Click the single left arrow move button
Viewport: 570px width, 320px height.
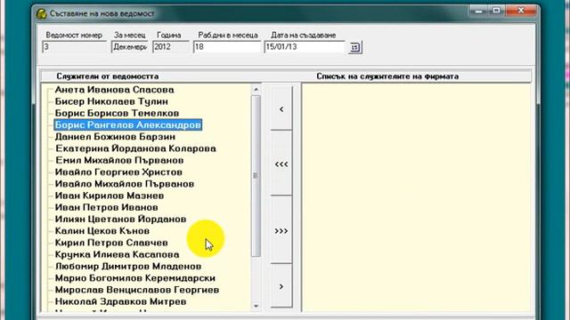pos(281,108)
